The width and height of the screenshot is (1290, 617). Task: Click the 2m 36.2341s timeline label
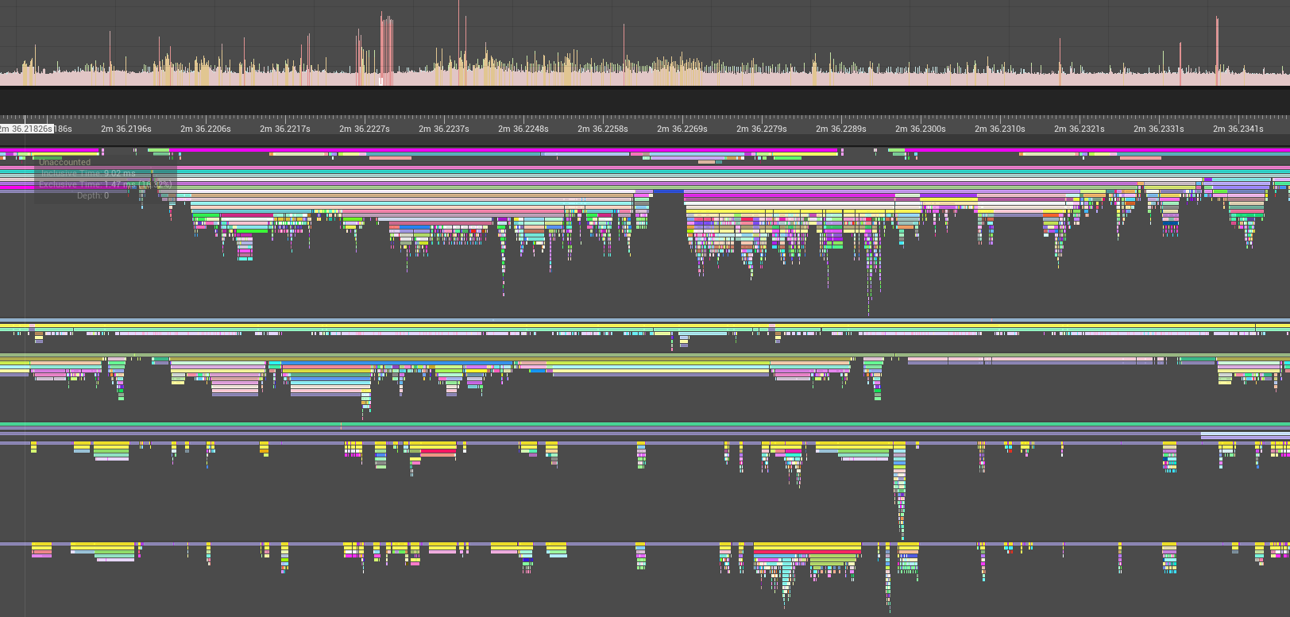[x=1238, y=129]
